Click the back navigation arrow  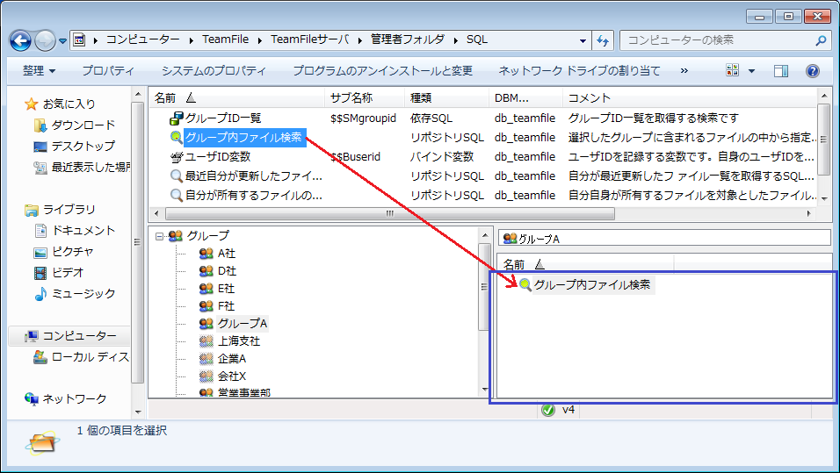[21, 40]
